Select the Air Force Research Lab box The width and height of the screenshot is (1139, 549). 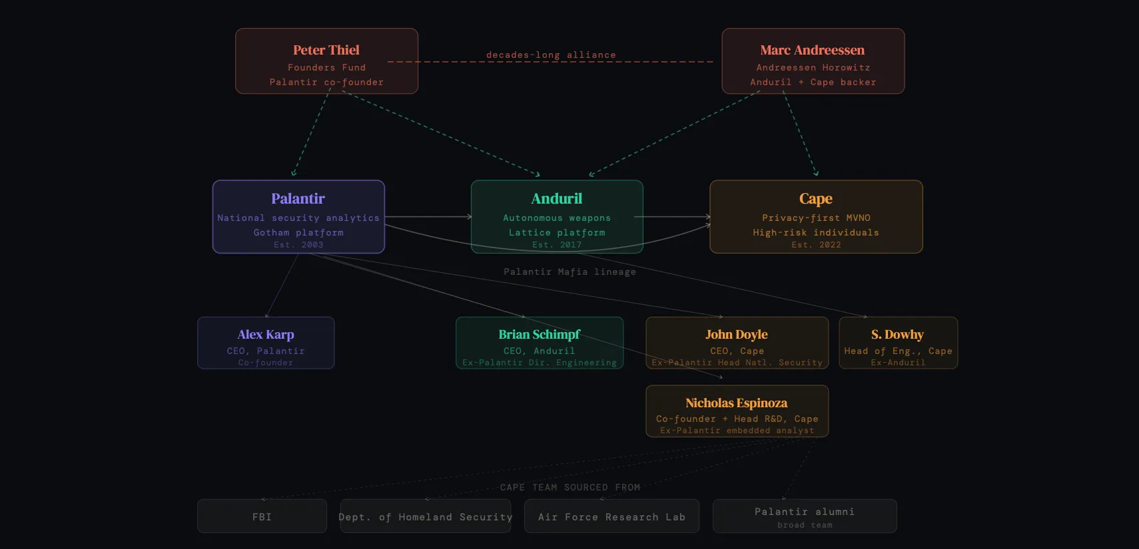click(611, 516)
